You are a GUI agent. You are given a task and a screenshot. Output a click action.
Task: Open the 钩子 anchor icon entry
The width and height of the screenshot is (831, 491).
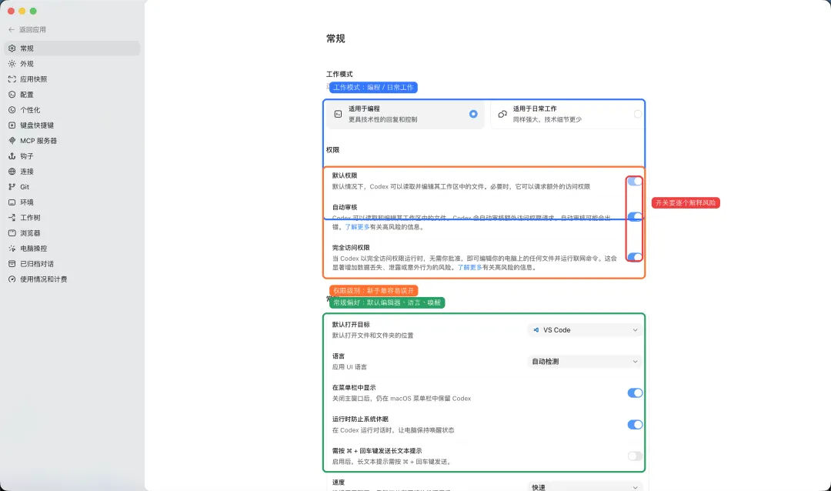pyautogui.click(x=12, y=156)
